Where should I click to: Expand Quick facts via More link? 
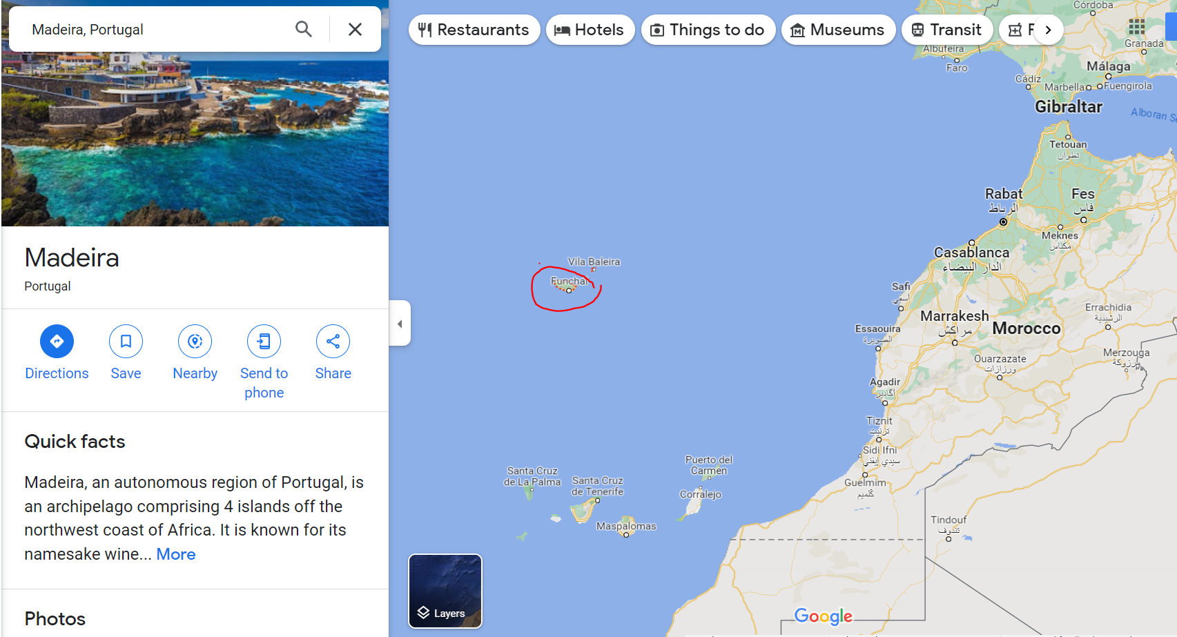176,554
